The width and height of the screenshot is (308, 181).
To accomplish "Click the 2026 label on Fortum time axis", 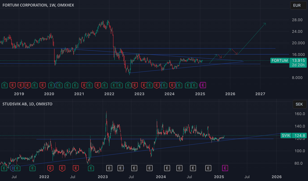I will coord(230,94).
